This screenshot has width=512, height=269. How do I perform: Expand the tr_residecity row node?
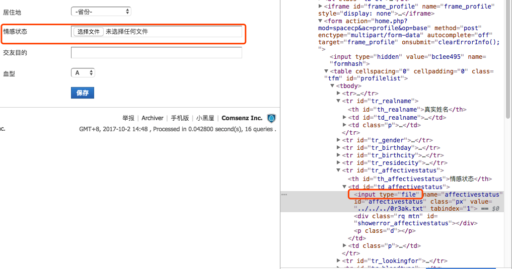point(339,163)
